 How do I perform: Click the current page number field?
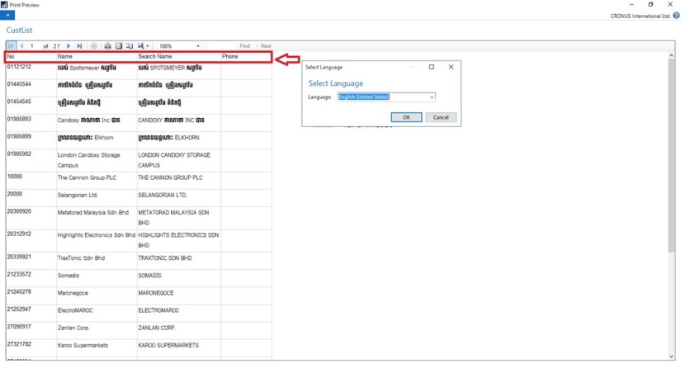point(32,46)
